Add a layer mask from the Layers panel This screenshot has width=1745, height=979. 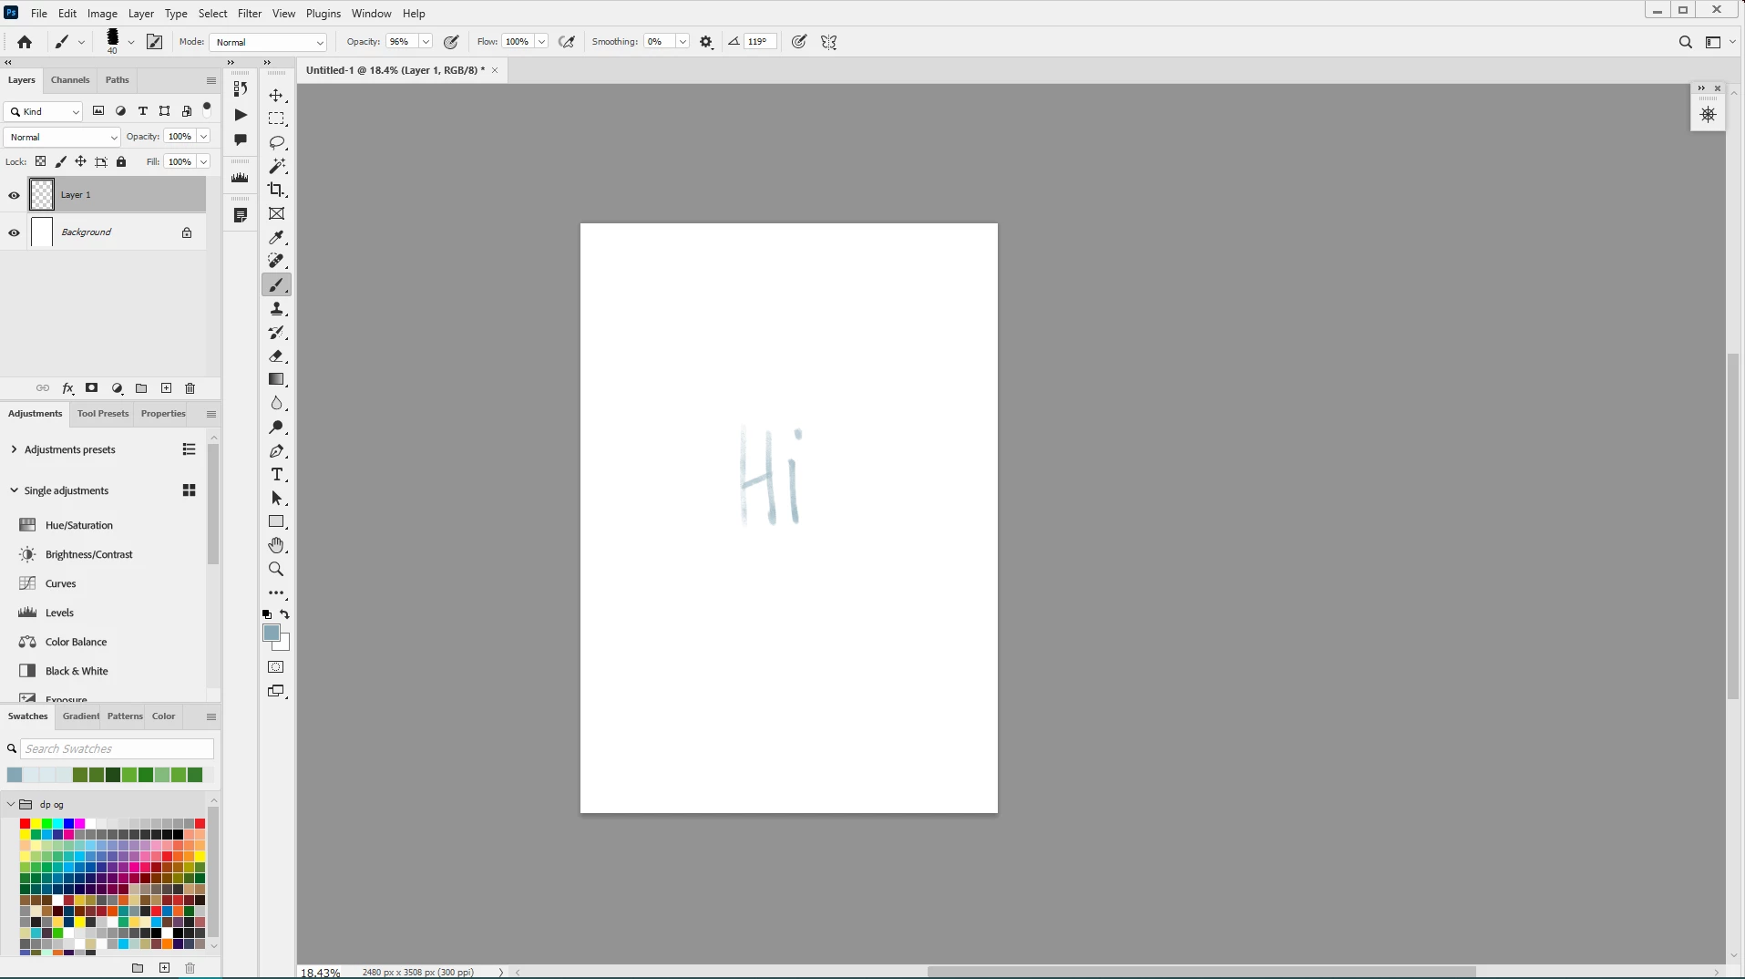(92, 388)
